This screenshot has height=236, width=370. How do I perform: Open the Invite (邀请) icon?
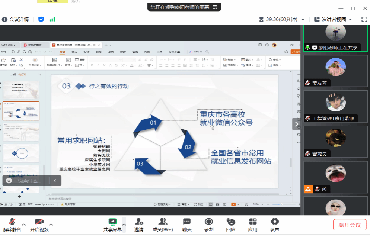pyautogui.click(x=139, y=222)
